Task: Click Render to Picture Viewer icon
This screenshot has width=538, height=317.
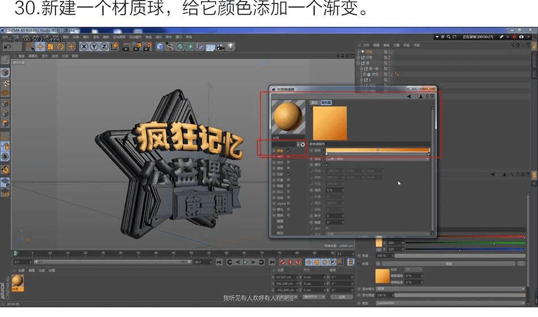Action: 137,46
